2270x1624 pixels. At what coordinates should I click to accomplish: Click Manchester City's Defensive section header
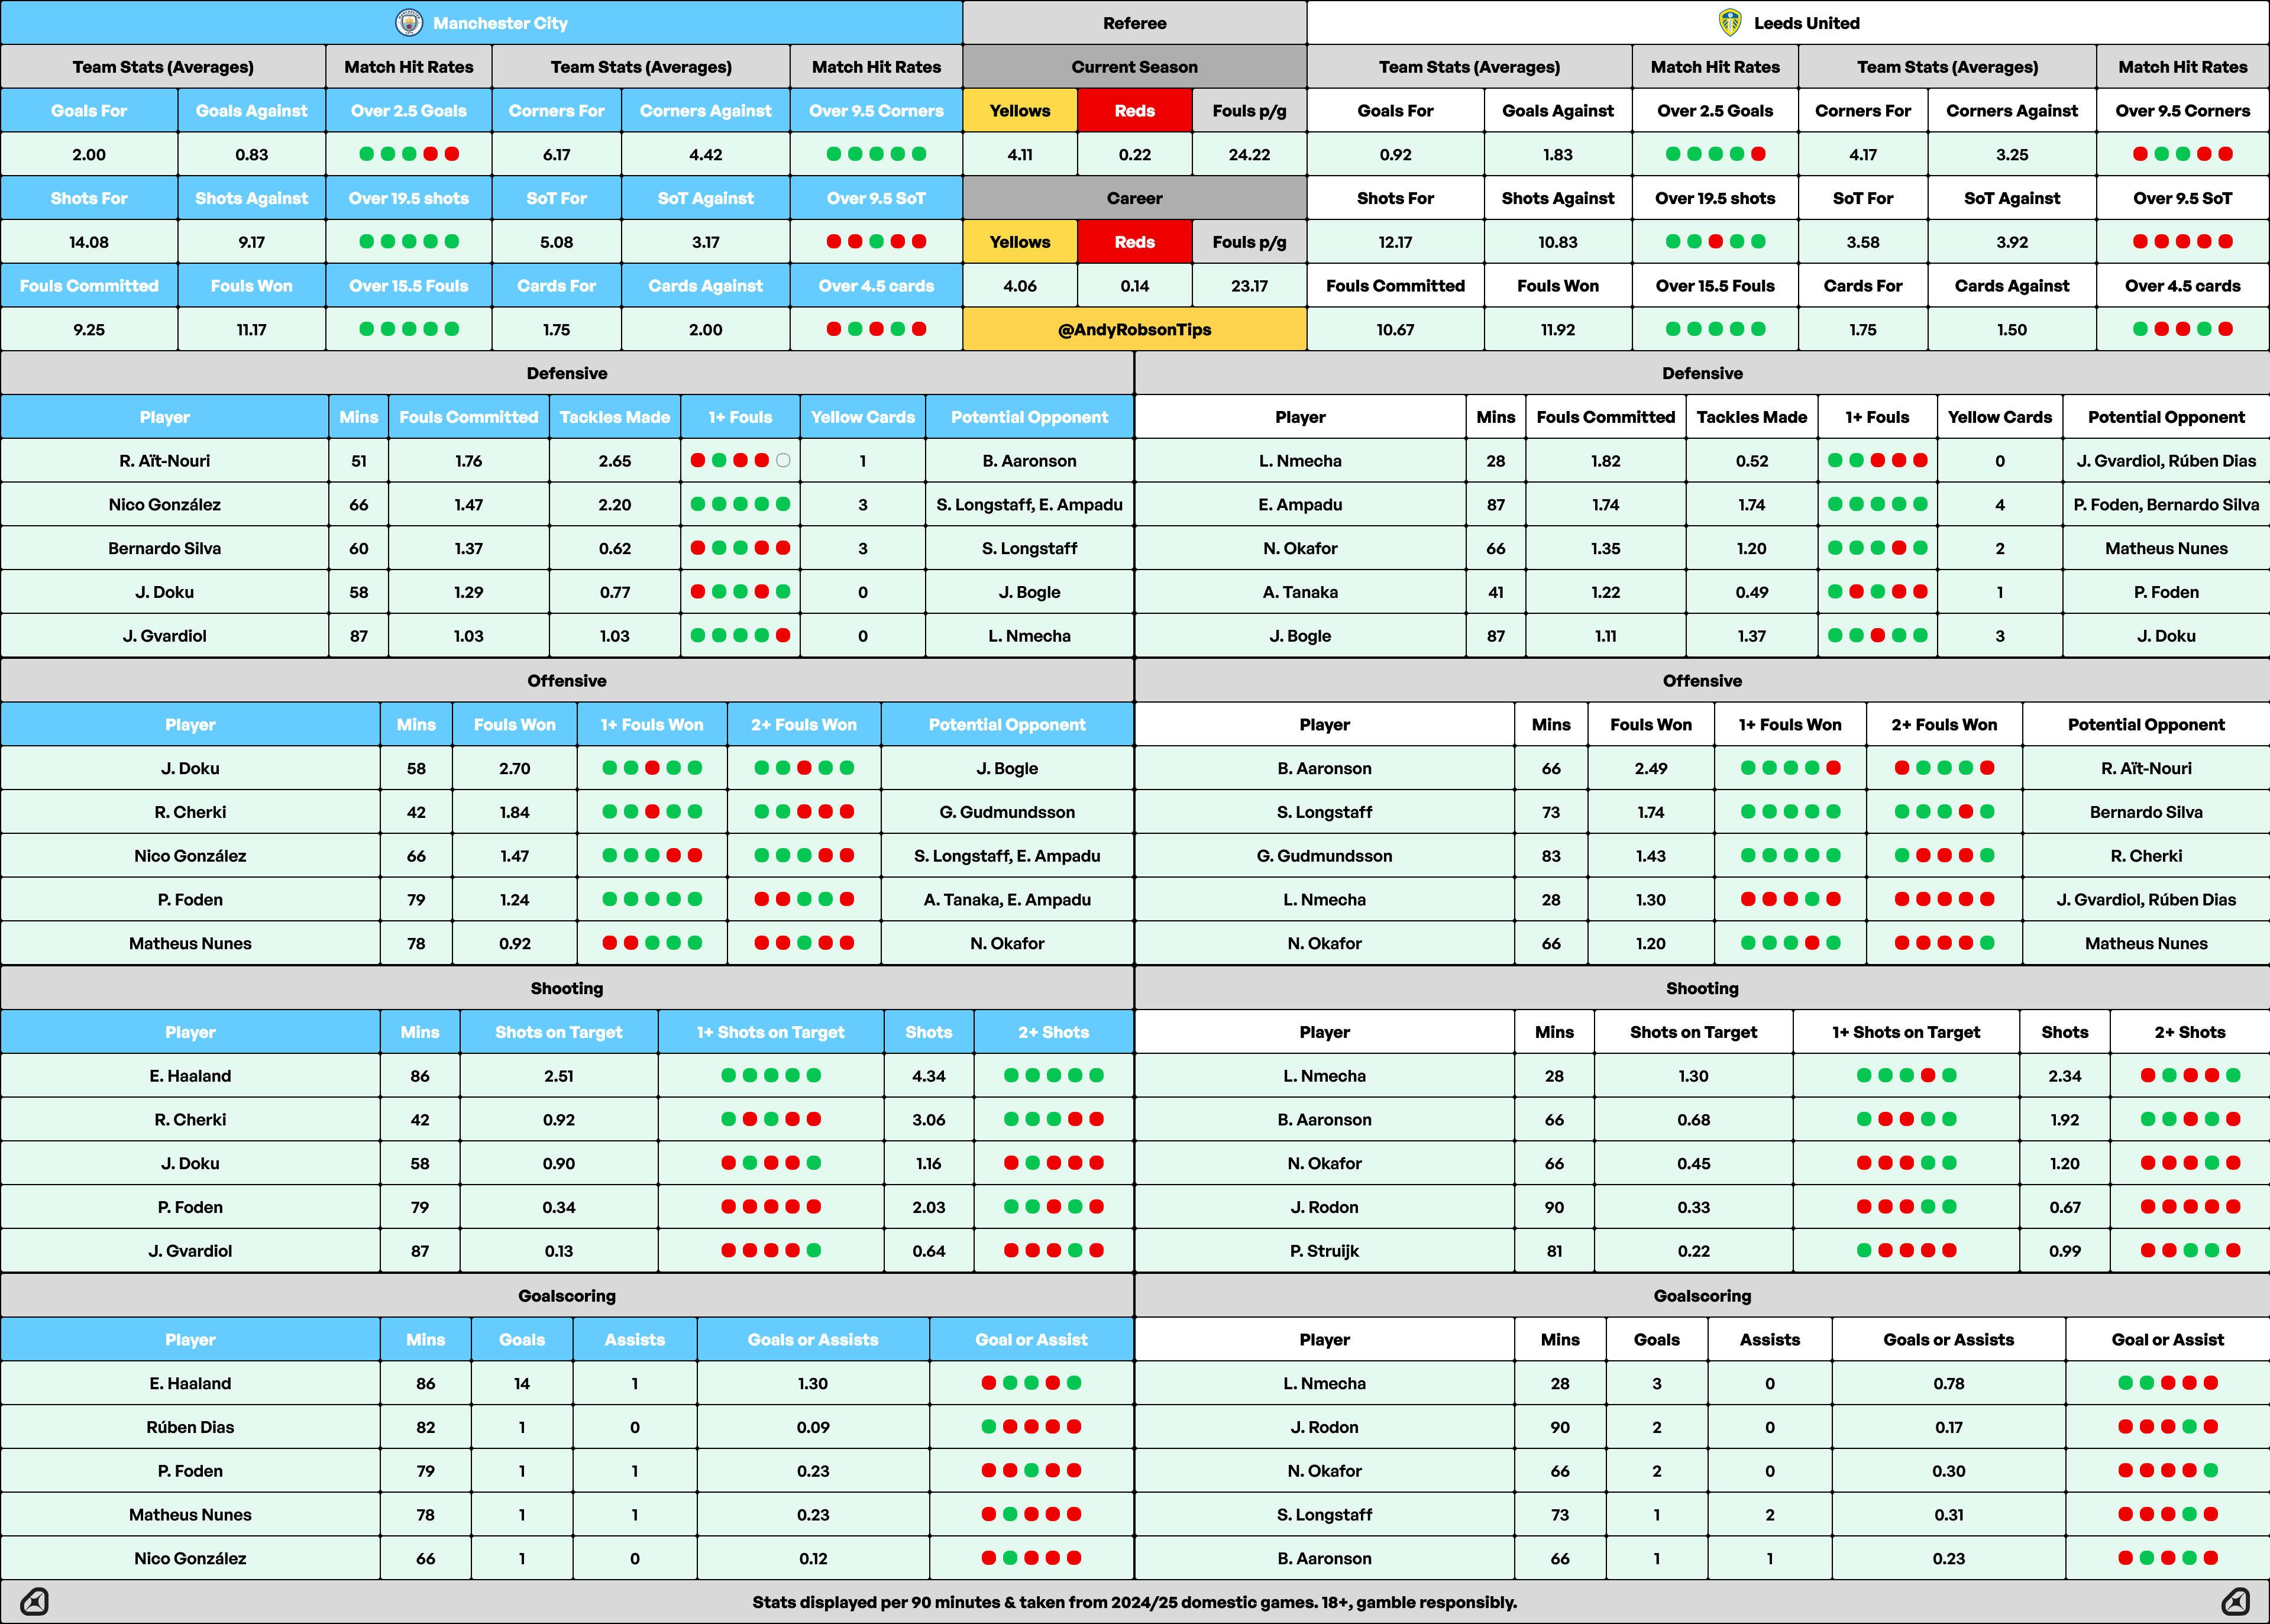tap(567, 373)
